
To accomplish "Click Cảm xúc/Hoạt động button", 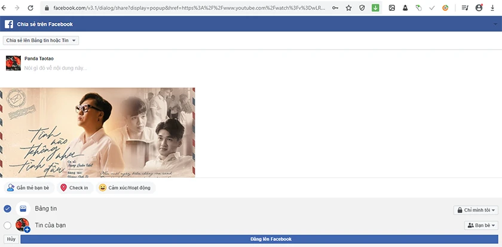I will tap(125, 187).
